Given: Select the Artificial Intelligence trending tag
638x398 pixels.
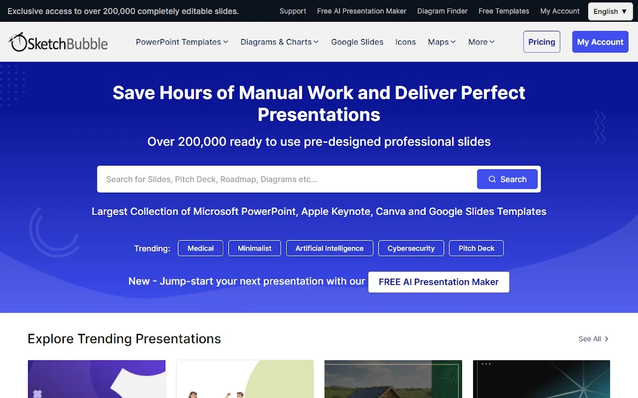Looking at the screenshot, I should [330, 248].
